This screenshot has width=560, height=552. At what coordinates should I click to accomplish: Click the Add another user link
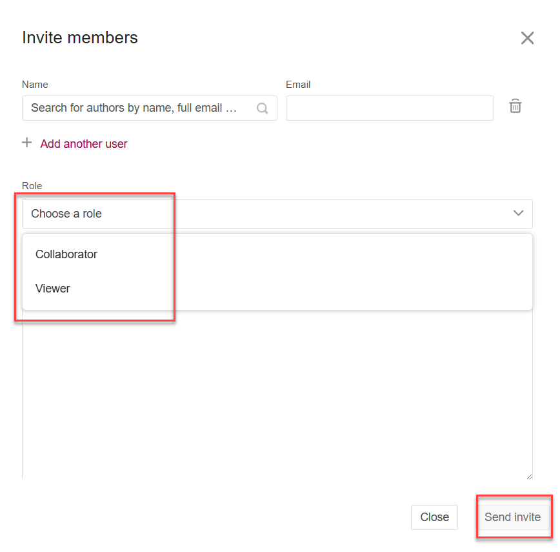click(x=84, y=144)
